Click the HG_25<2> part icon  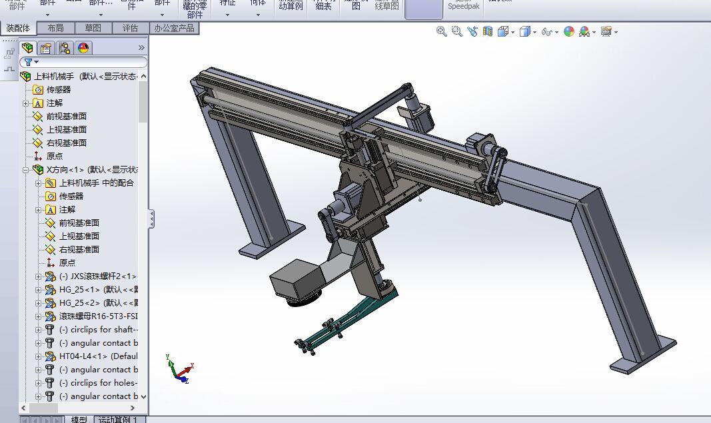click(51, 303)
